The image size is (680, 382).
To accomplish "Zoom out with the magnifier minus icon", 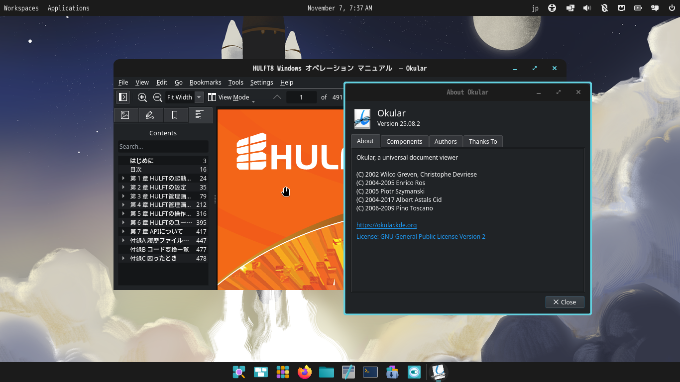I will tap(158, 97).
